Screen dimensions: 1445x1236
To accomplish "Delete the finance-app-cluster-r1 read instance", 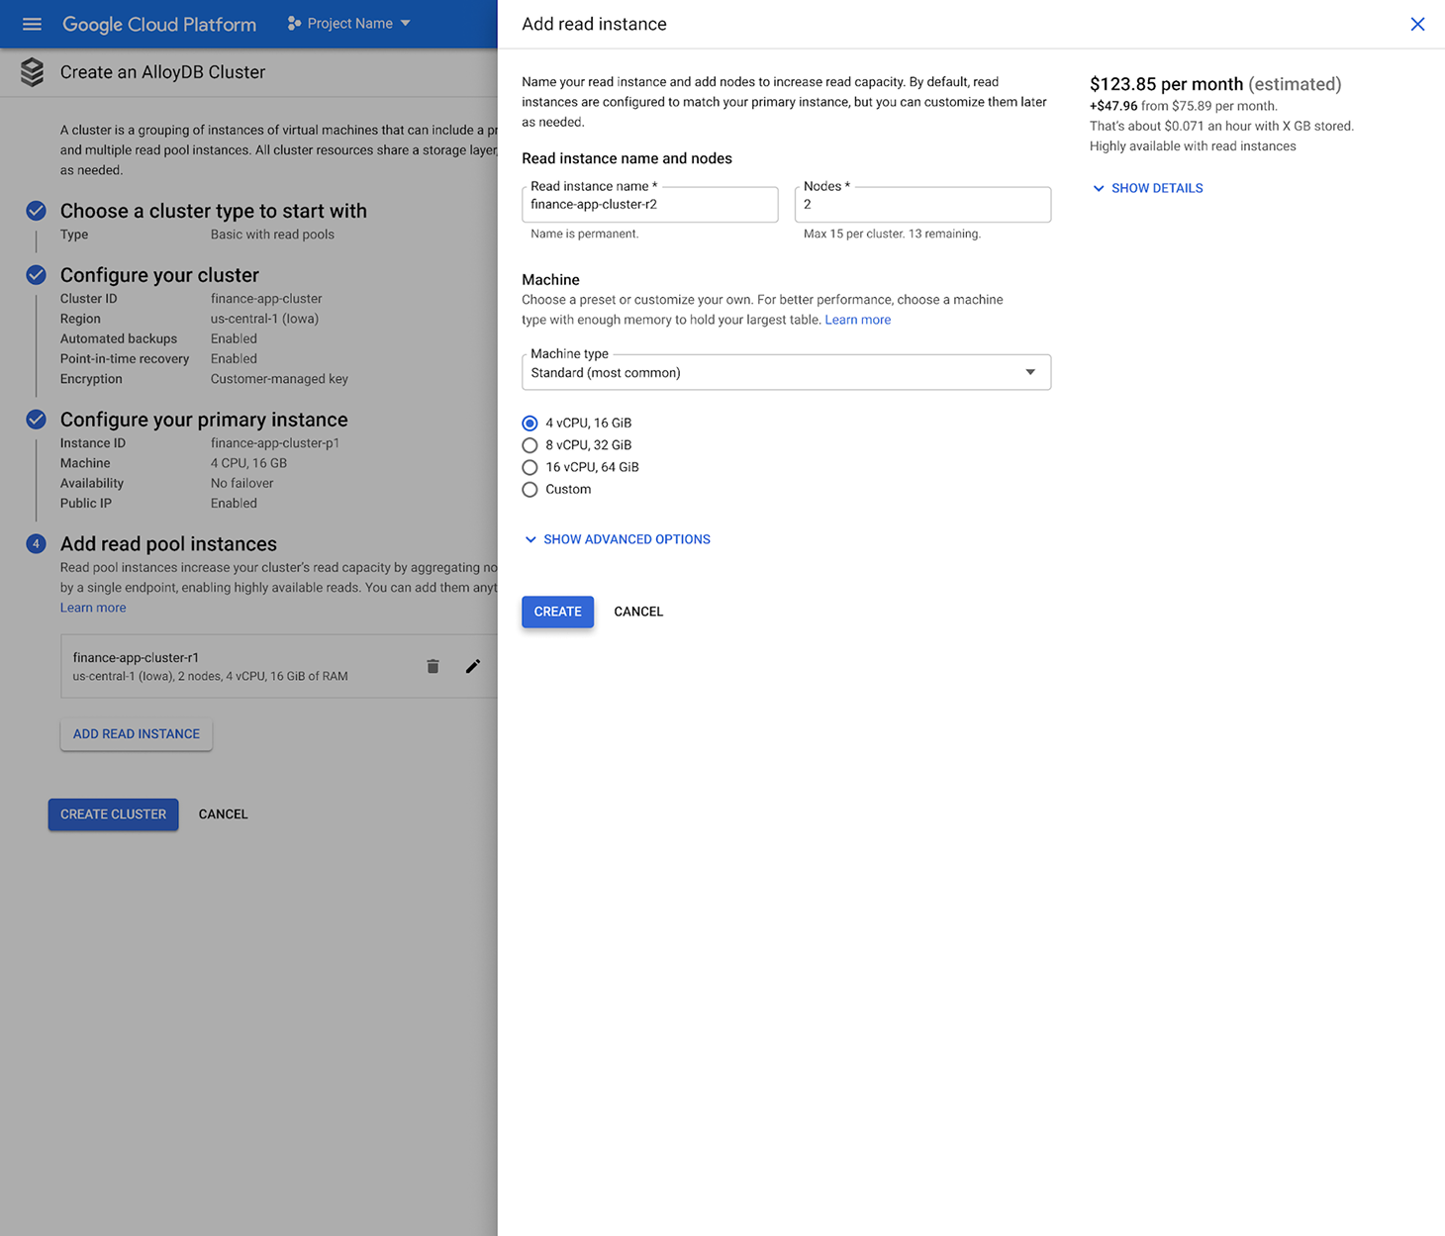I will [x=433, y=666].
